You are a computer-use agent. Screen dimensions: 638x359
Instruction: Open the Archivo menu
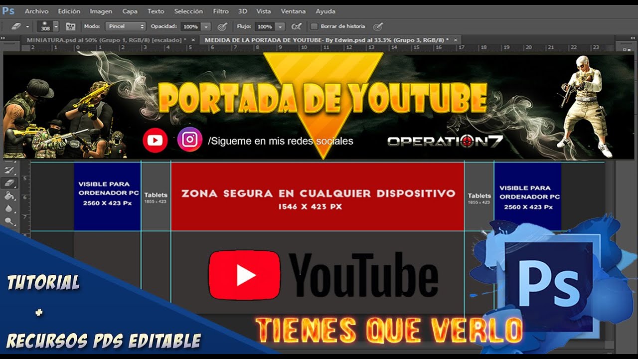[x=37, y=11]
